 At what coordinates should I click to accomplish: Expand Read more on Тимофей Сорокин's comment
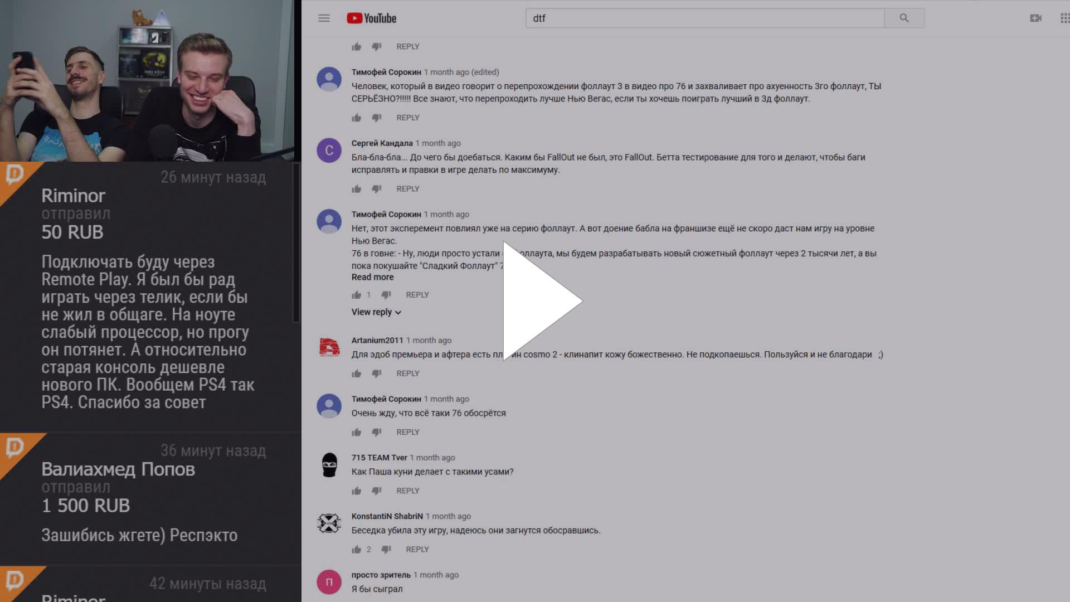(372, 277)
